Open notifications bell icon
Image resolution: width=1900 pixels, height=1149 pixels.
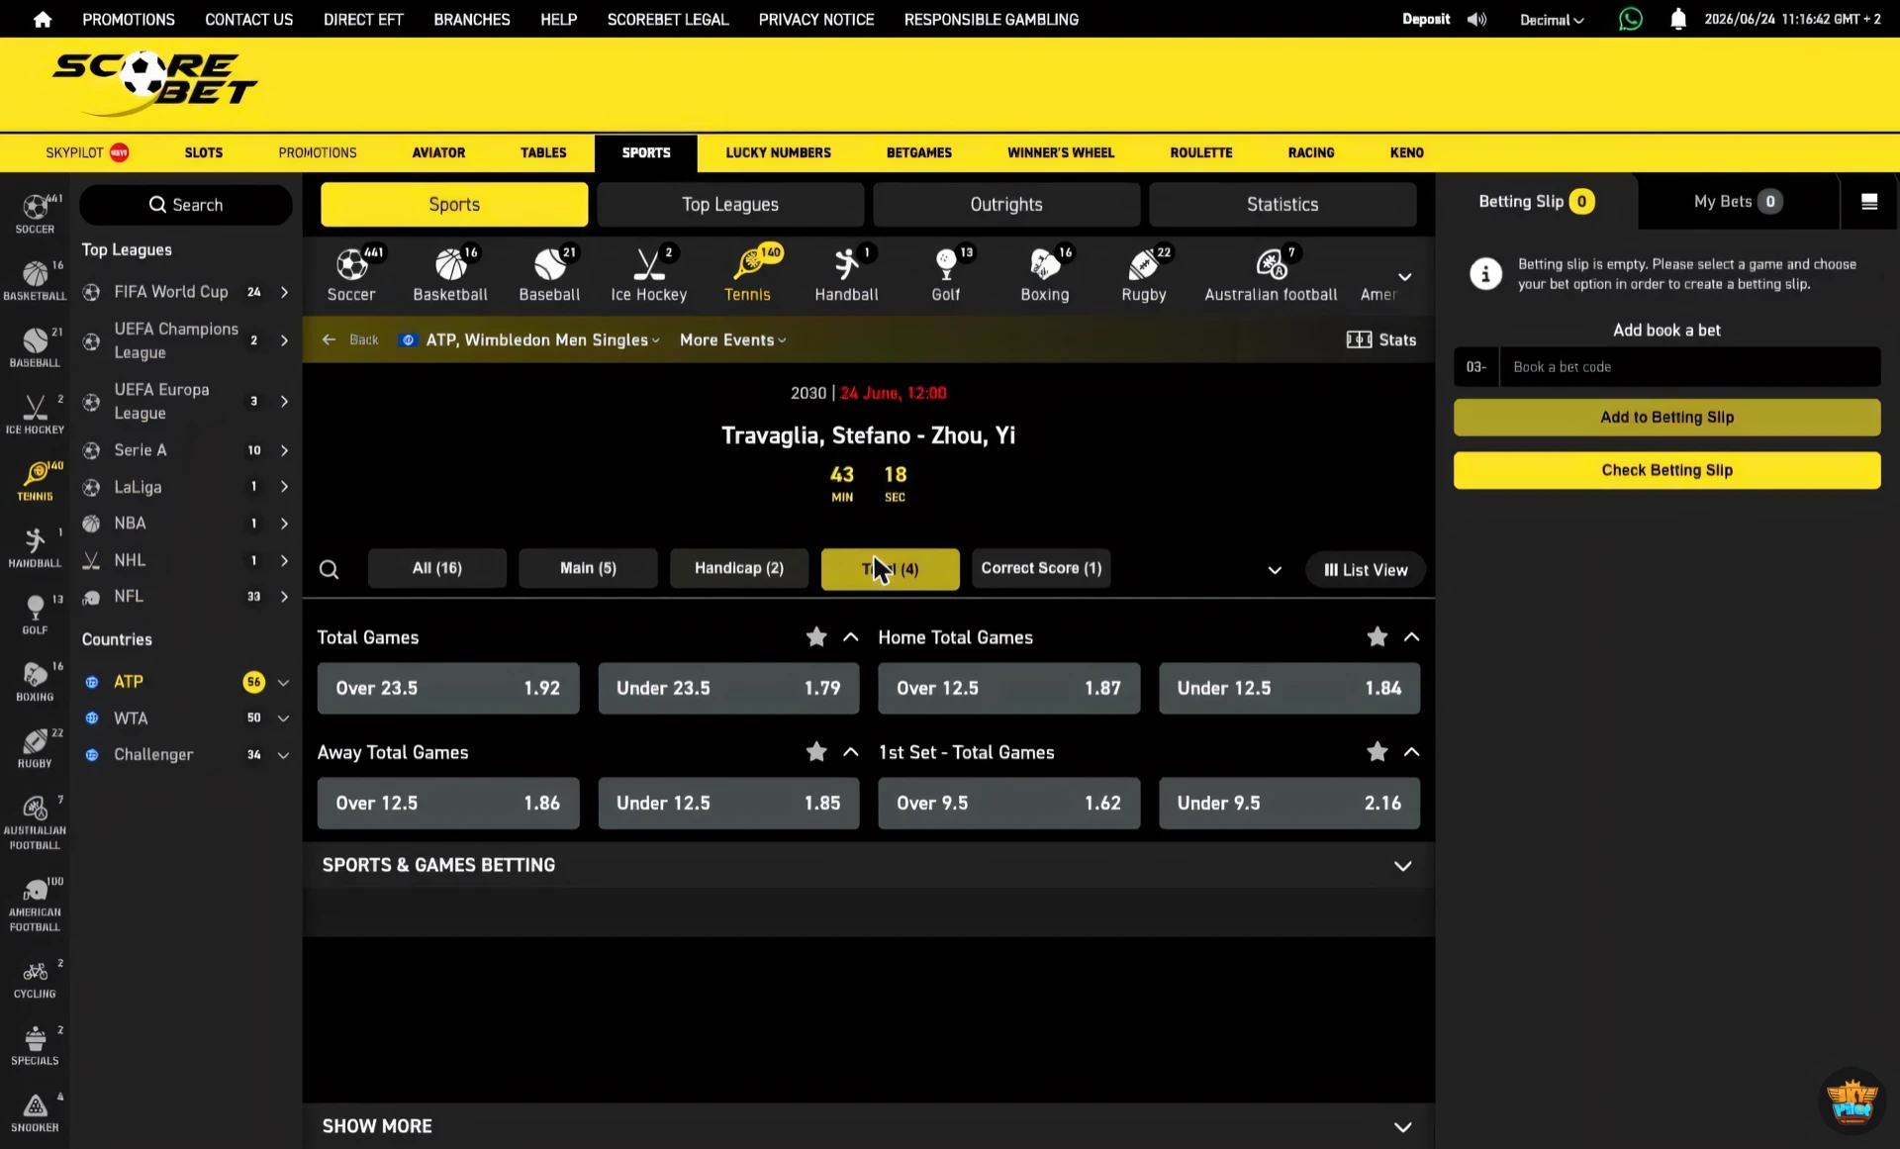1677,19
